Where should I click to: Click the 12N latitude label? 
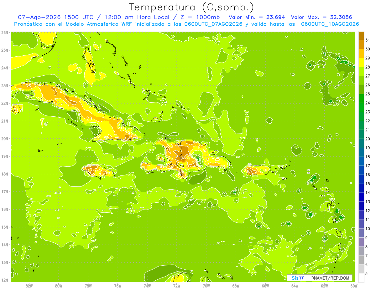tap(5, 280)
